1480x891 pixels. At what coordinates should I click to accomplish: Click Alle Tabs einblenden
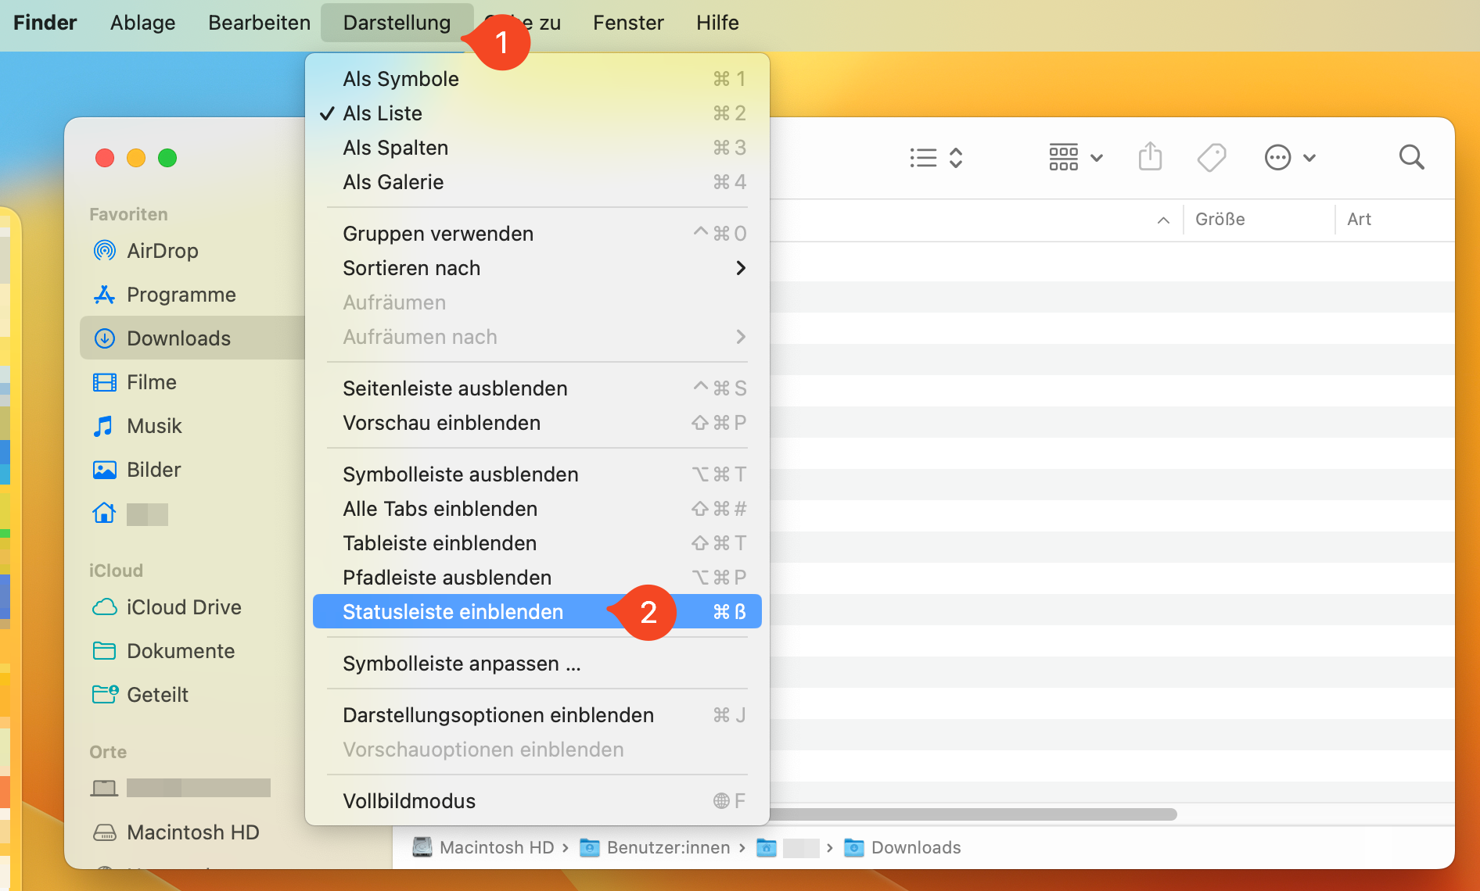click(537, 509)
